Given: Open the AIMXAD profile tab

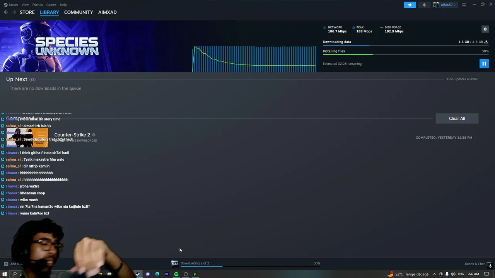Looking at the screenshot, I should tap(108, 12).
